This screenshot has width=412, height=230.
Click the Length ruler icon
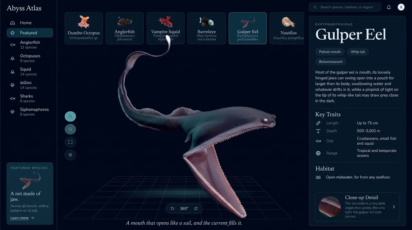[318, 123]
